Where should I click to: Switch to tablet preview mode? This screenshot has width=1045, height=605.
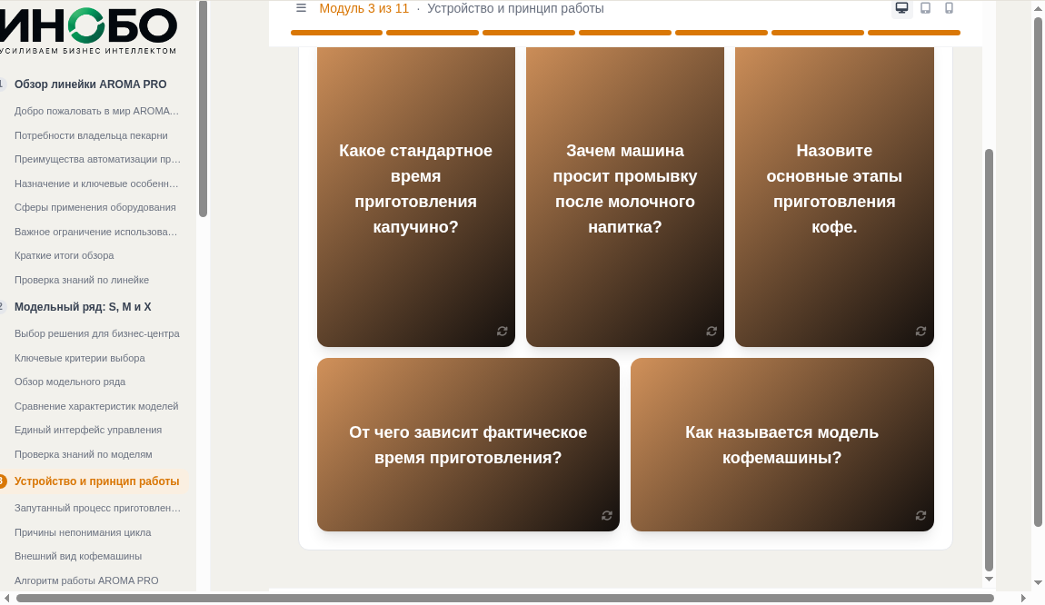[926, 8]
